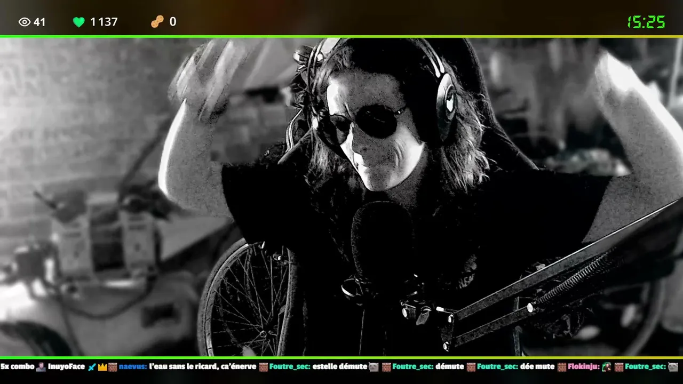Click the brick badge before Flokinju
The image size is (683, 384).
tap(562, 367)
